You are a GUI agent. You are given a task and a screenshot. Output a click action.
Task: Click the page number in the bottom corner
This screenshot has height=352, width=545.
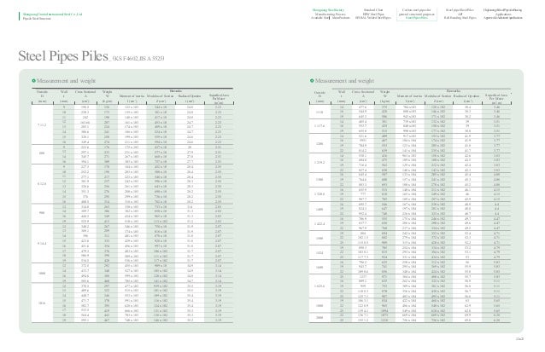[x=519, y=339]
